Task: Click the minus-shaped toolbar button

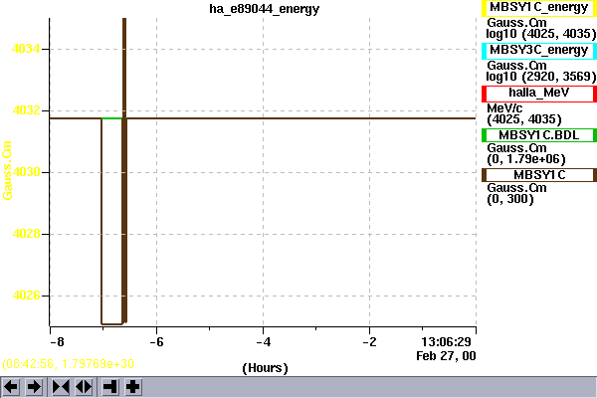Action: [x=109, y=386]
